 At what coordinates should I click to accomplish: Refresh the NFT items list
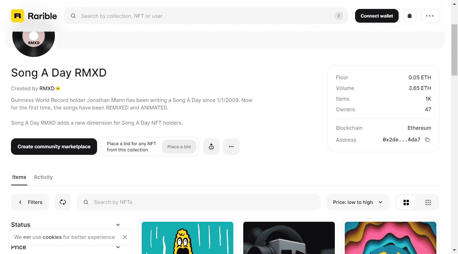tap(62, 202)
